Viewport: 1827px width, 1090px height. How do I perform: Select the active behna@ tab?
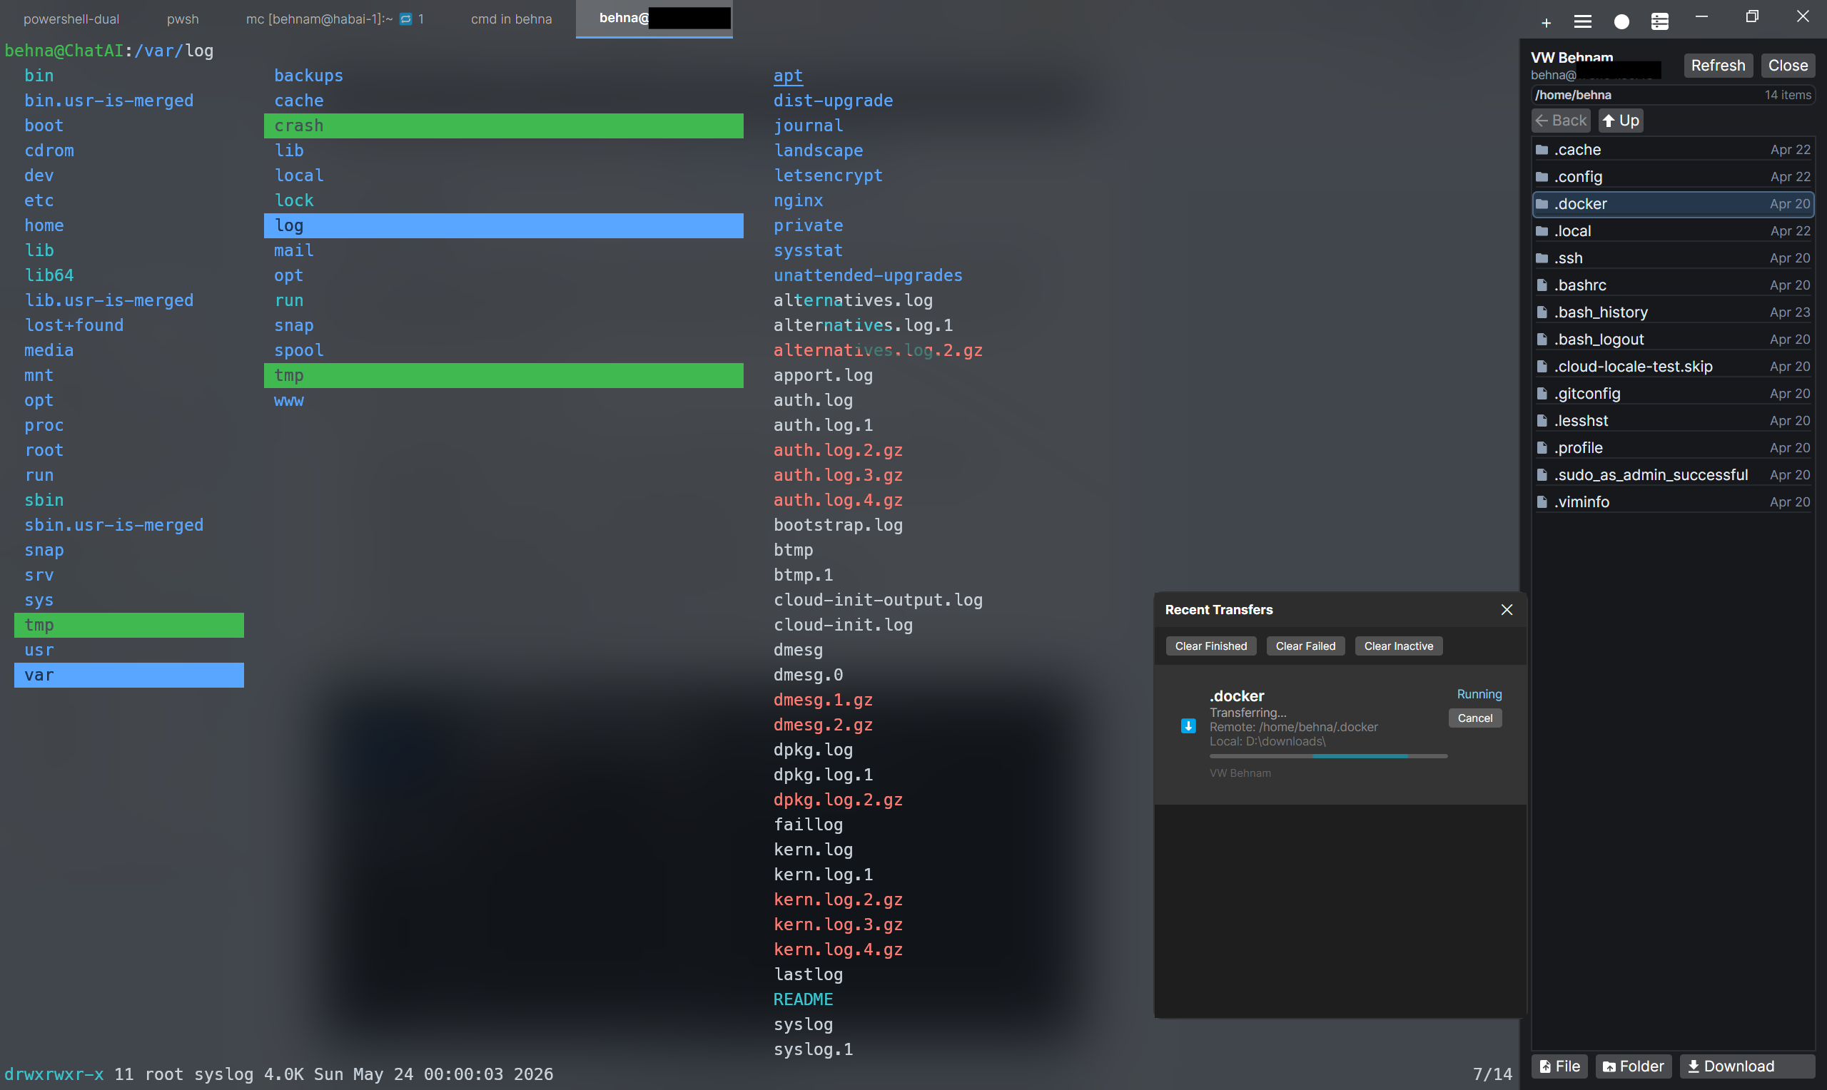(654, 19)
